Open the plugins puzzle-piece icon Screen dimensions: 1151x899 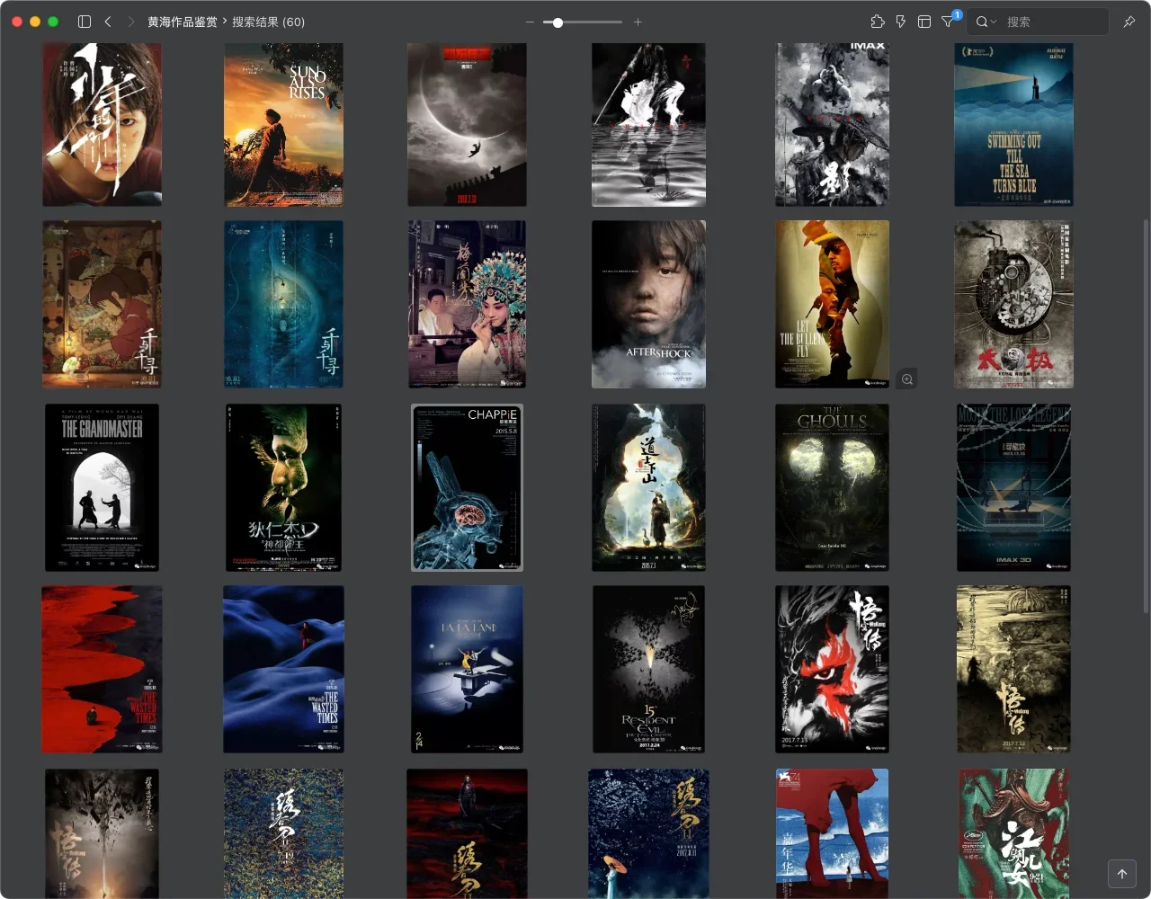click(877, 22)
